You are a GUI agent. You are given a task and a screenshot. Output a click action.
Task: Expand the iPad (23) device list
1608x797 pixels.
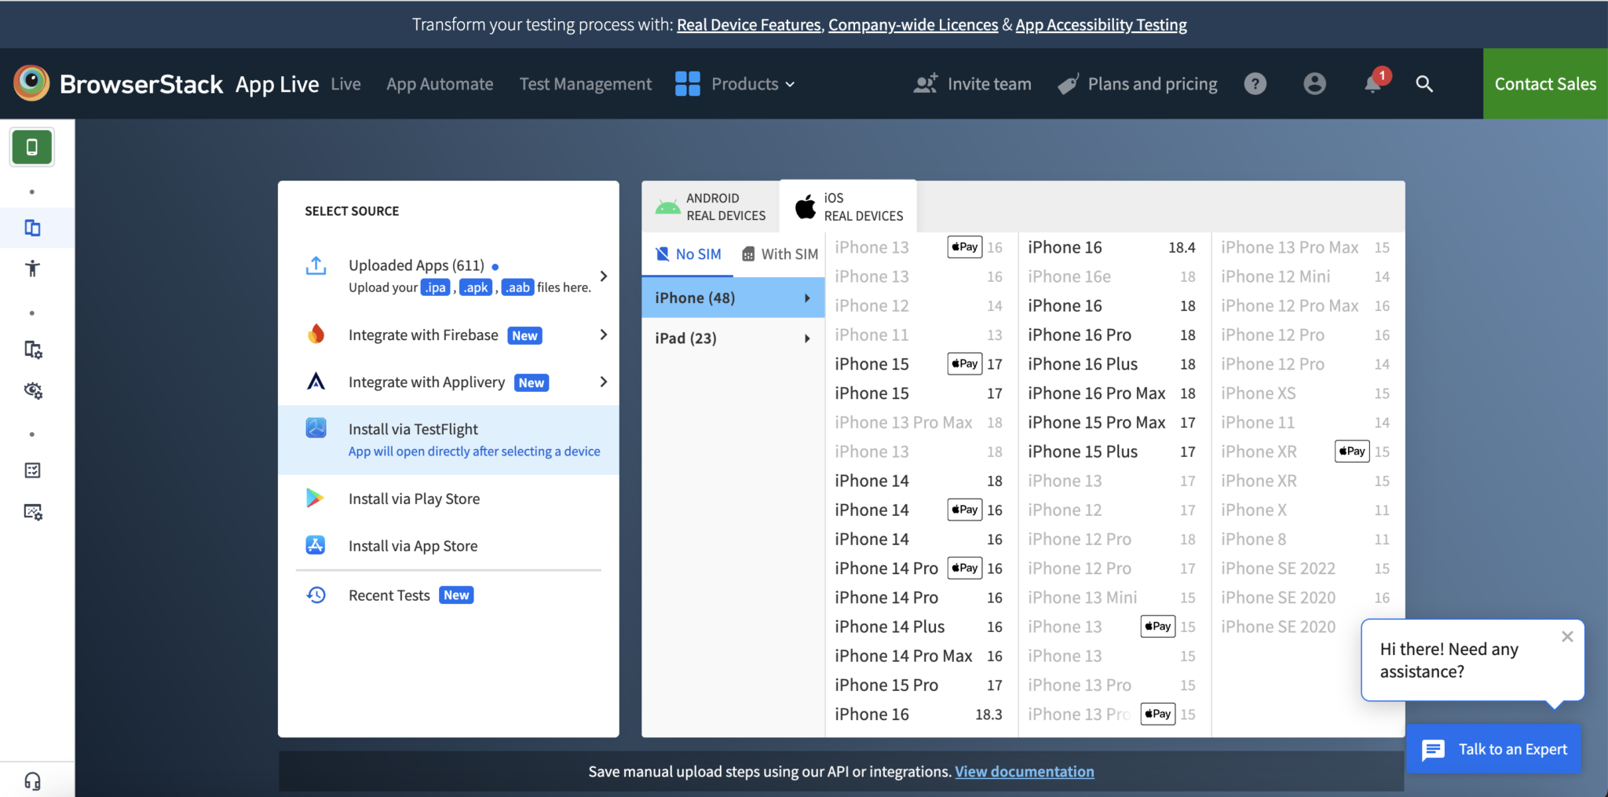(731, 338)
